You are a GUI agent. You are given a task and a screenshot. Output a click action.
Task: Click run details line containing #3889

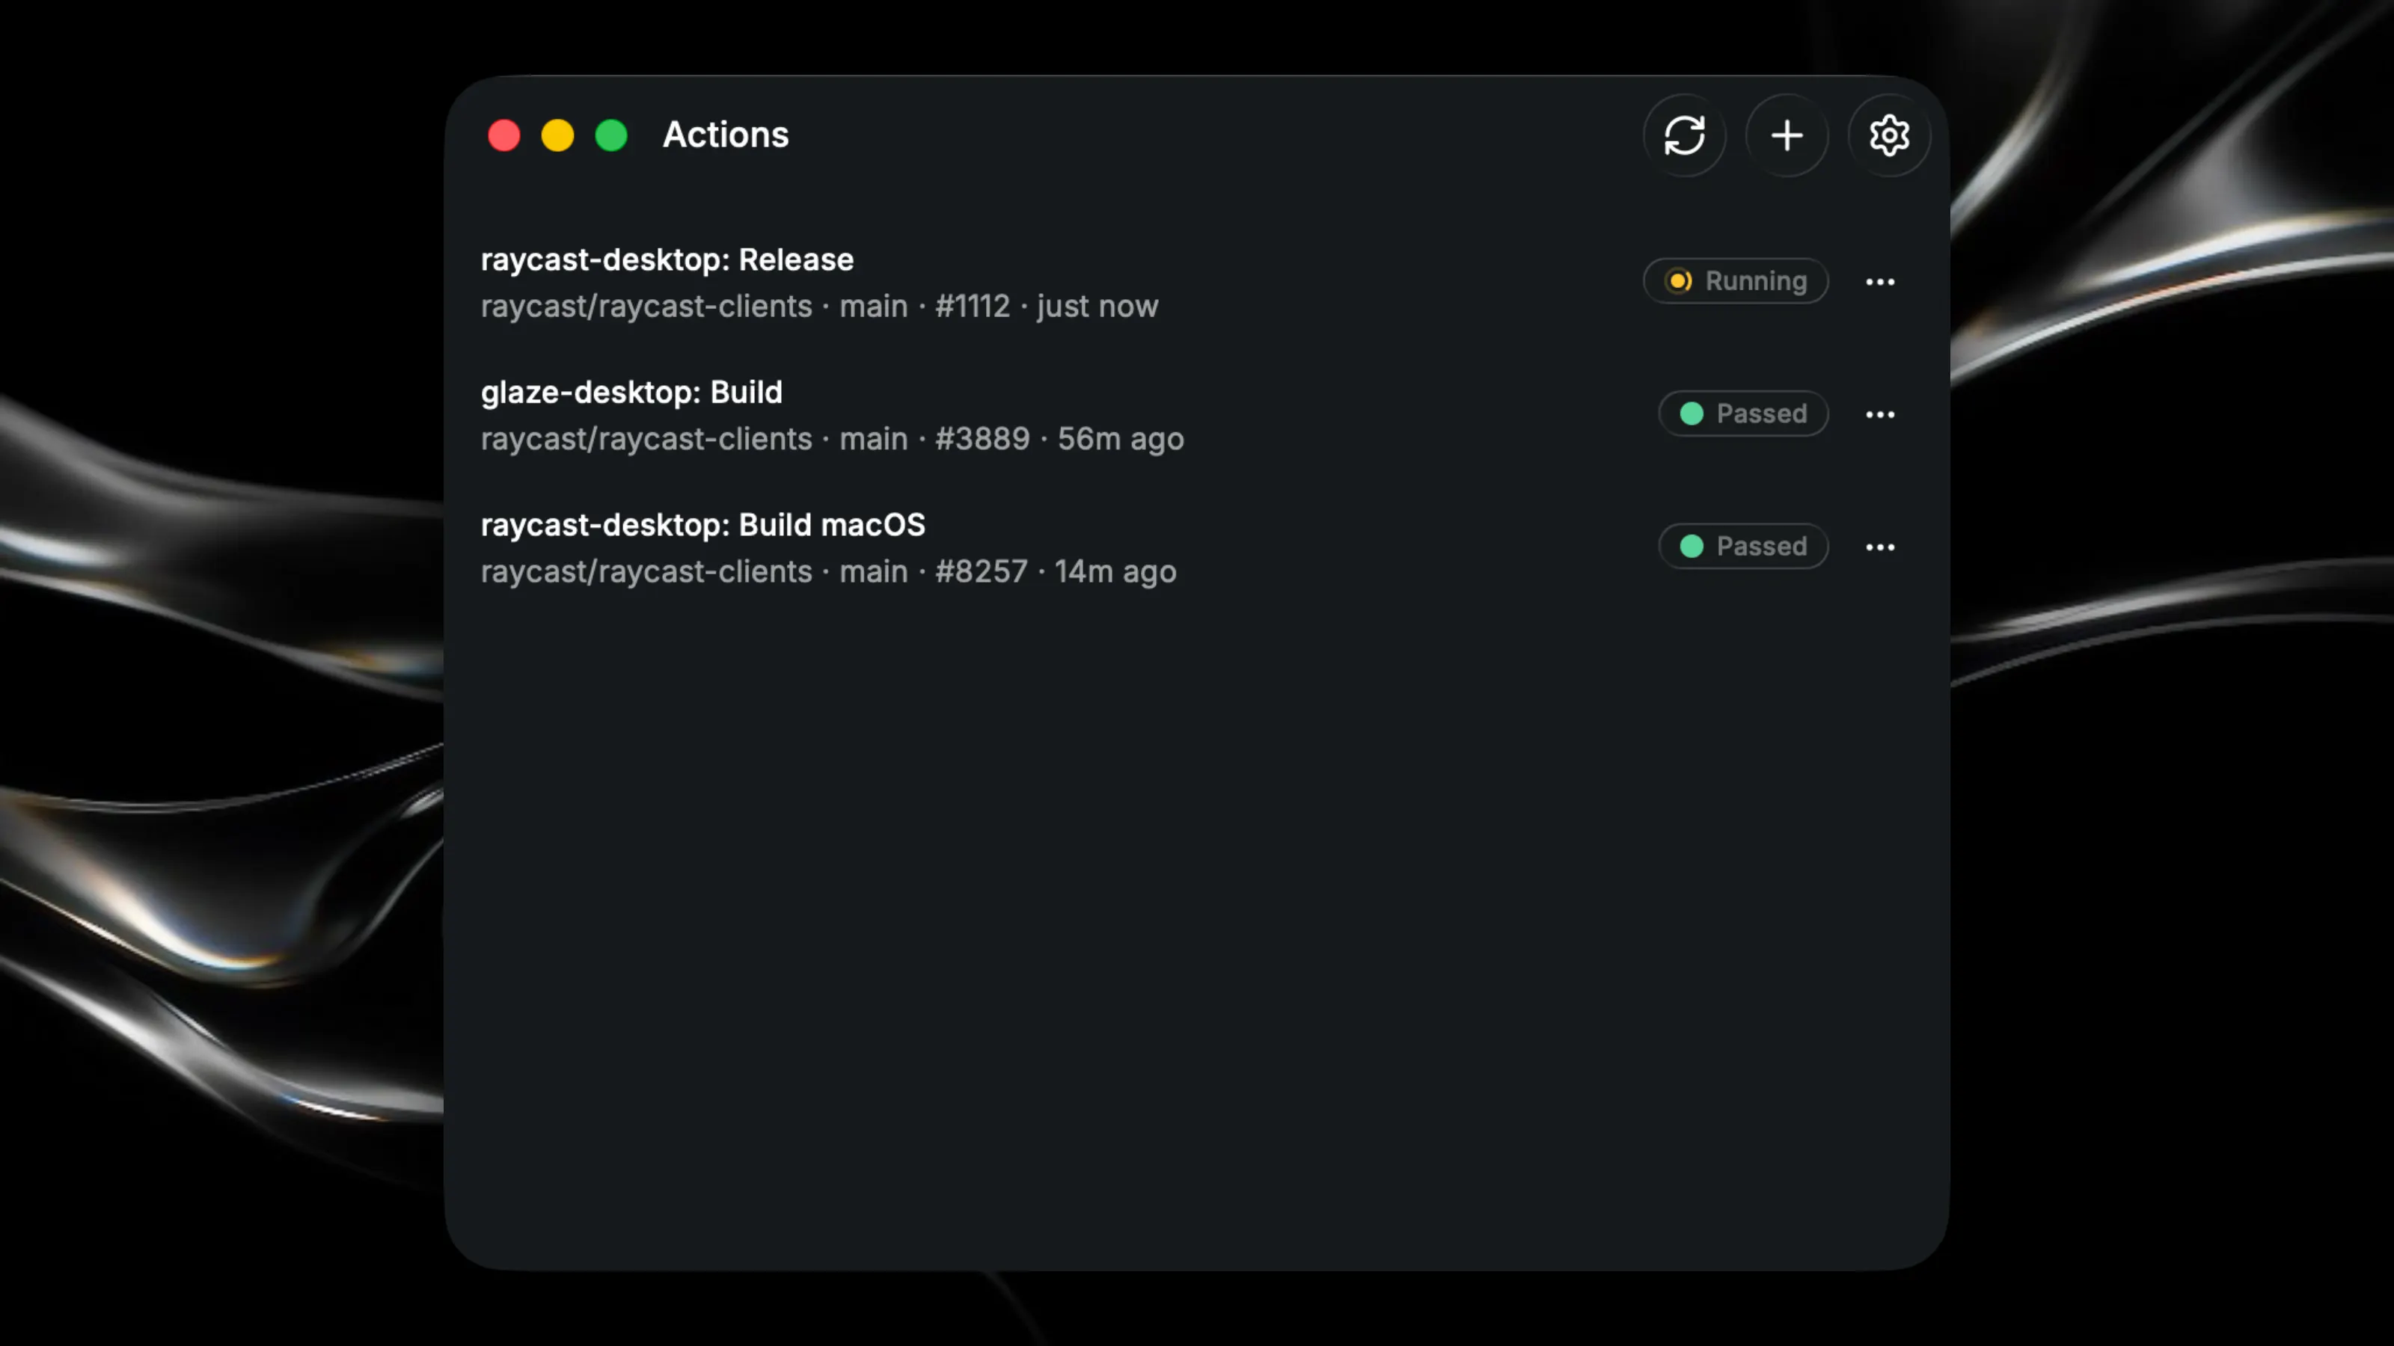pos(832,438)
